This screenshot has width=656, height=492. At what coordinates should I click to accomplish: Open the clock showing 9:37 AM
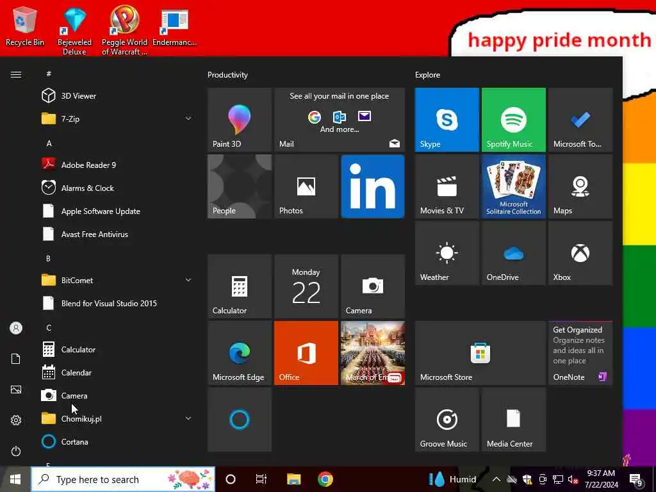pyautogui.click(x=601, y=479)
